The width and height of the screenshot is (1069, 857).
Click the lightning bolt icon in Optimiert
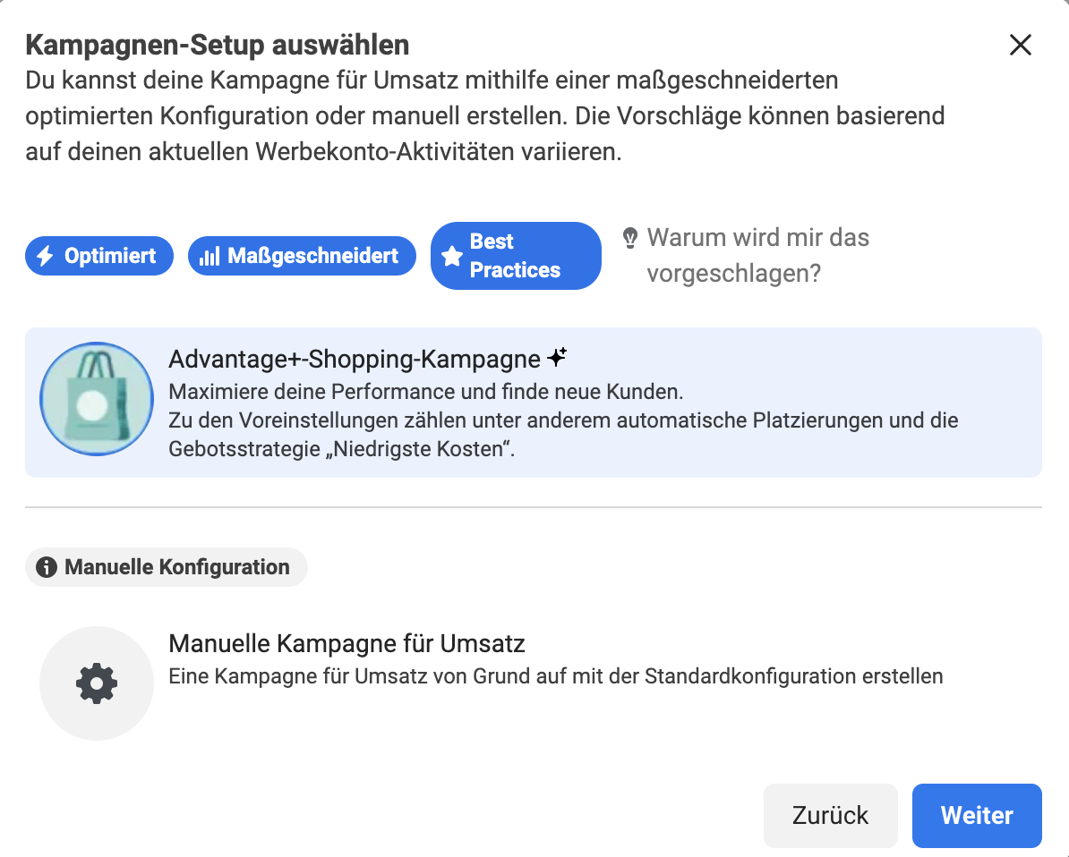(46, 256)
